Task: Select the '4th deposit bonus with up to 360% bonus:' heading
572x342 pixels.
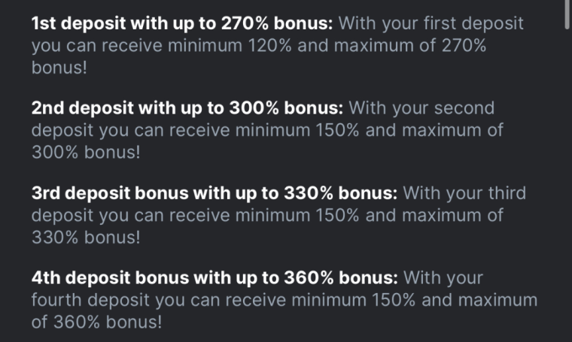Action: [214, 278]
